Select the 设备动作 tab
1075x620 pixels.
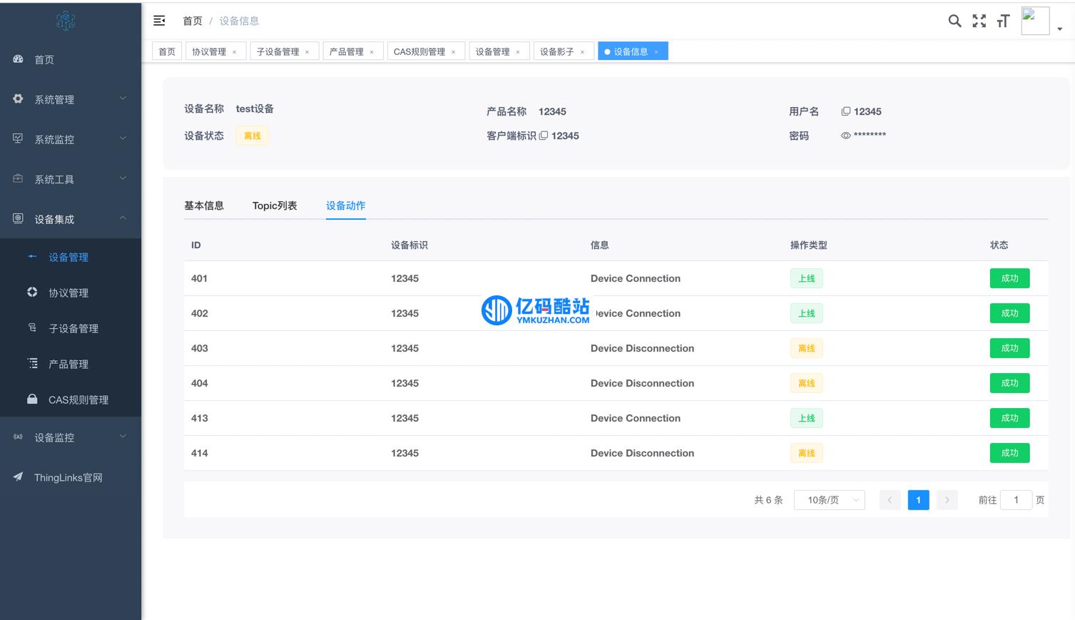(x=346, y=205)
